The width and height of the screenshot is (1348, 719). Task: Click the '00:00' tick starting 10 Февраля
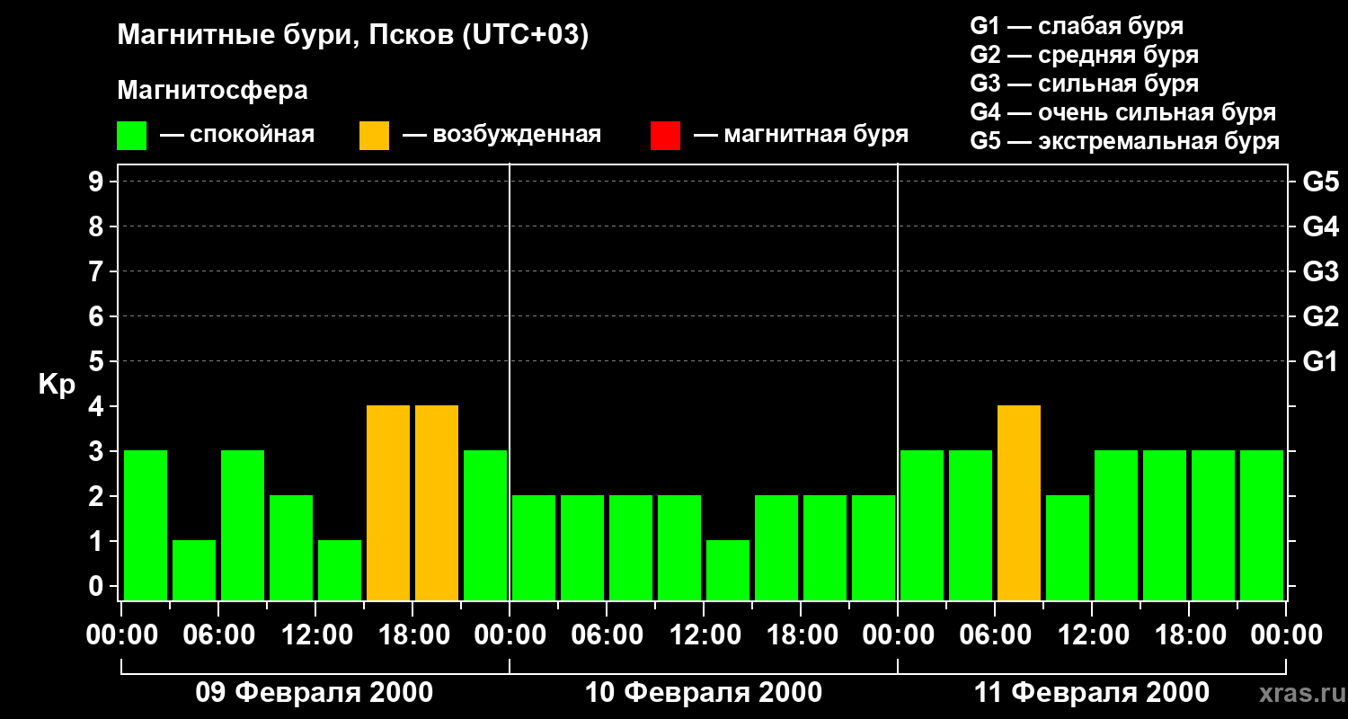pos(510,635)
